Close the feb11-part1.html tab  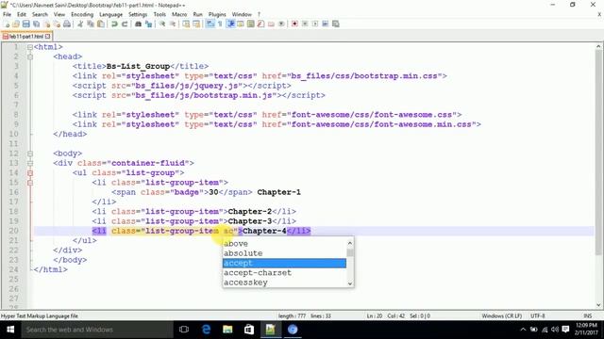pos(47,37)
